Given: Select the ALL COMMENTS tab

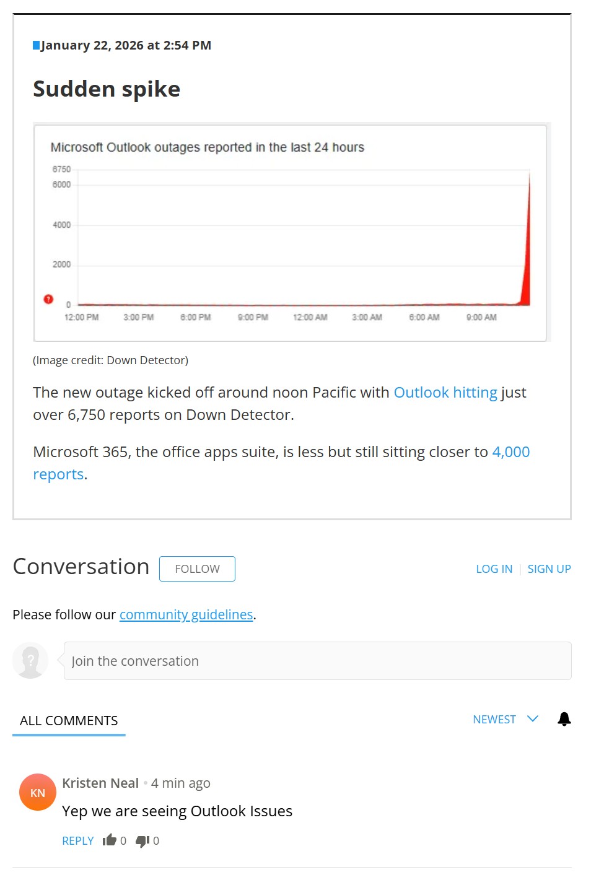Looking at the screenshot, I should [x=69, y=720].
